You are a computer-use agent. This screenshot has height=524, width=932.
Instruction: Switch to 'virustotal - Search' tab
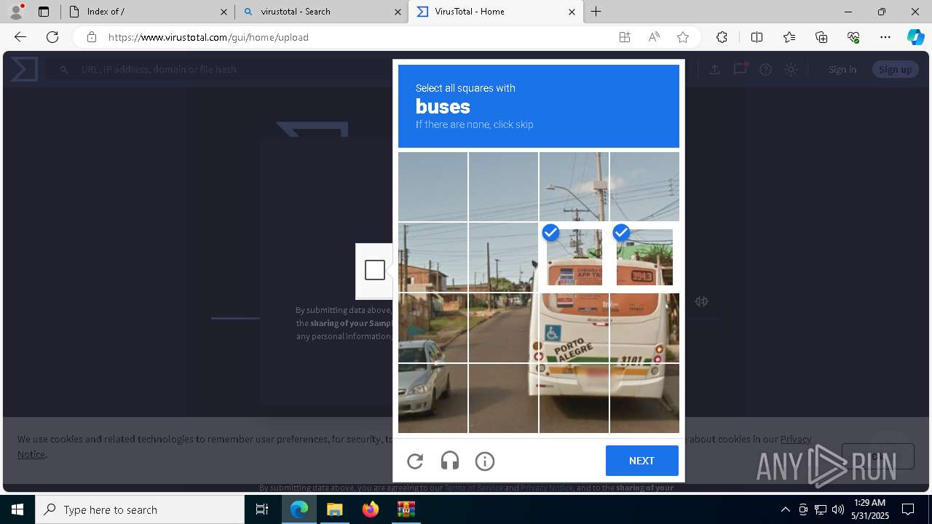322,12
